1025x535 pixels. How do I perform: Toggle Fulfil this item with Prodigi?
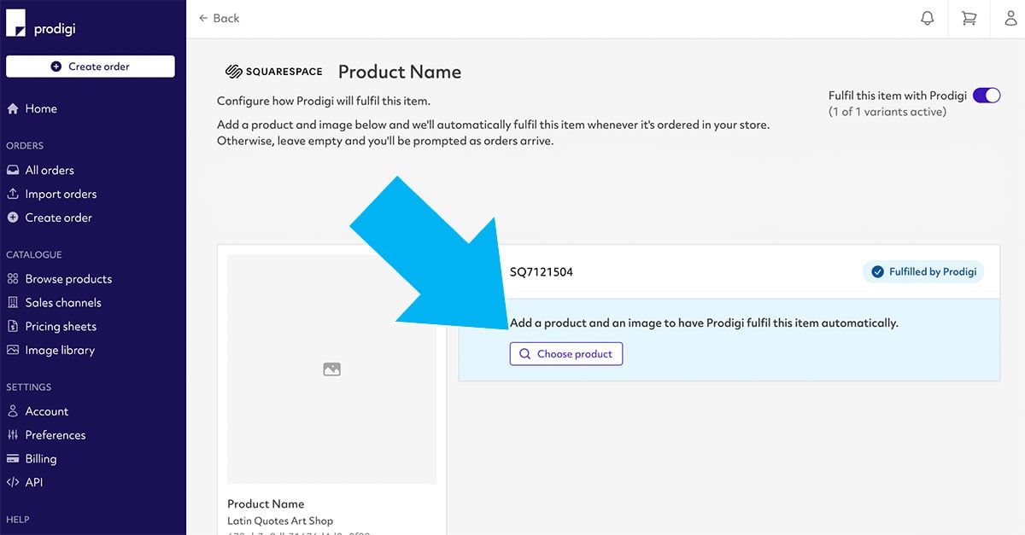click(987, 96)
